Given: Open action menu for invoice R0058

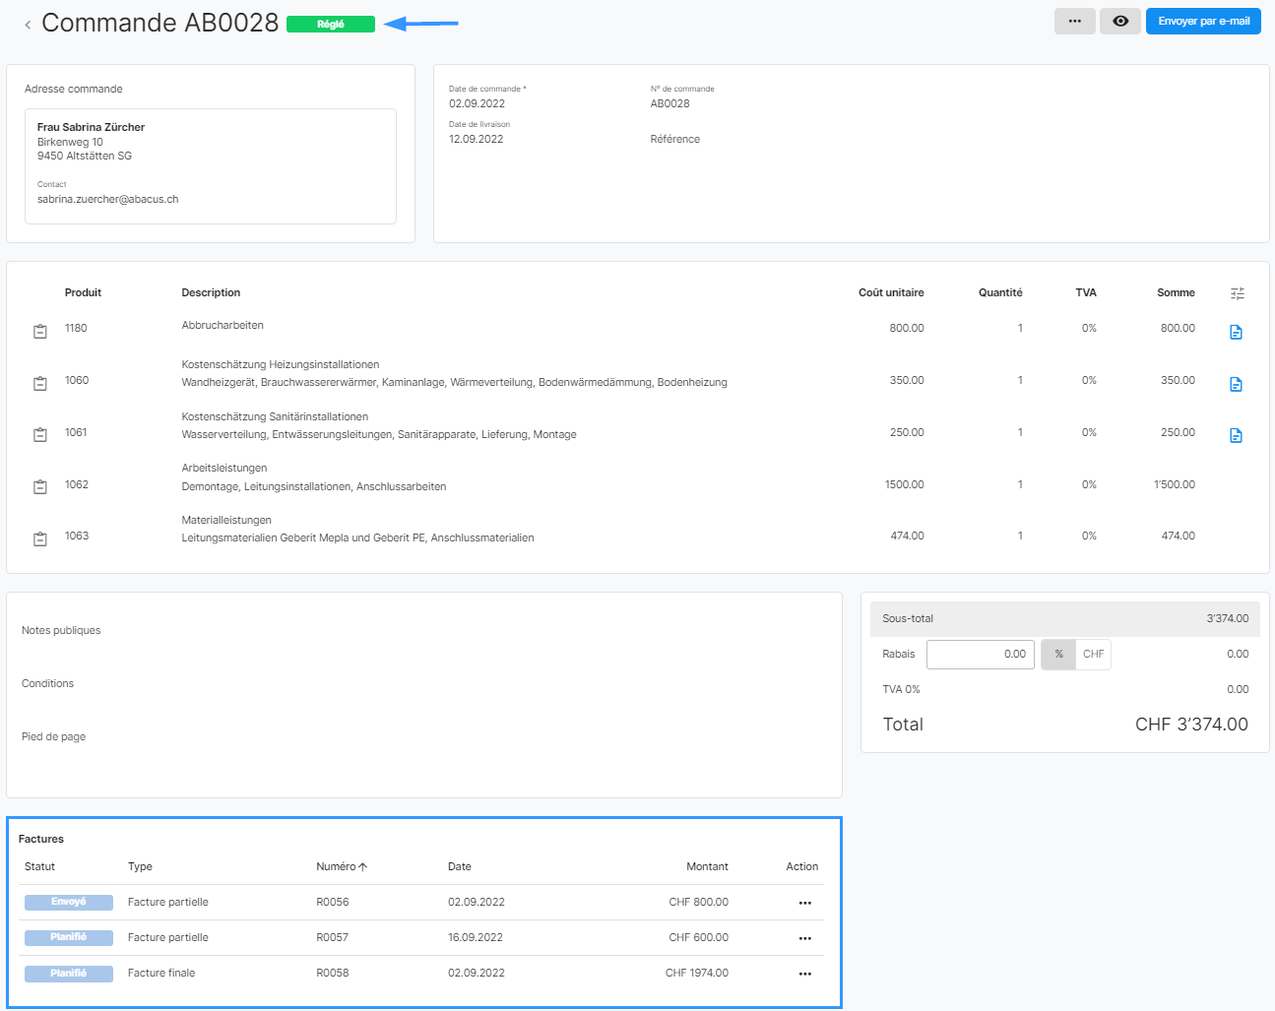Looking at the screenshot, I should tap(804, 974).
